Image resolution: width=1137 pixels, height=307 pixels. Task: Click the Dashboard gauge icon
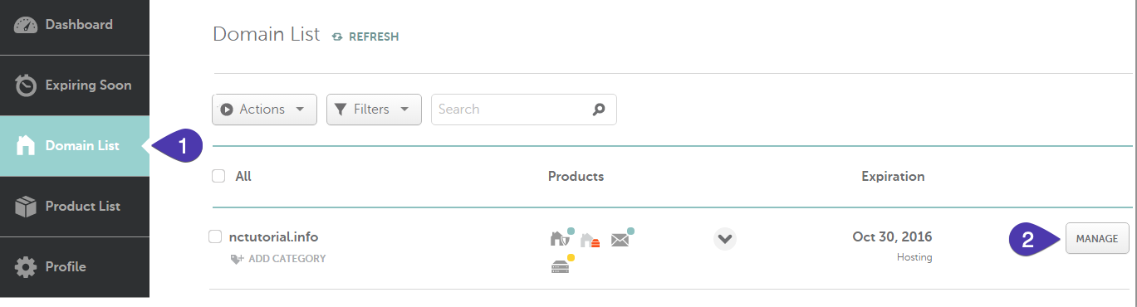[x=26, y=25]
